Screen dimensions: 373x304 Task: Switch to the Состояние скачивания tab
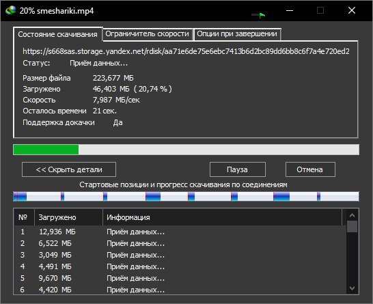(x=58, y=34)
